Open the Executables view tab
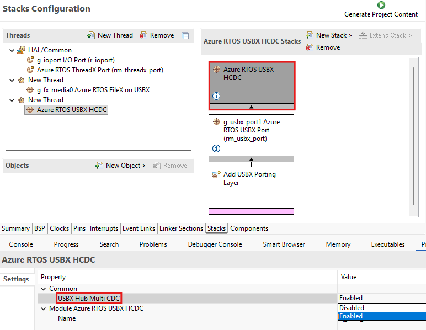426x330 pixels. 388,244
